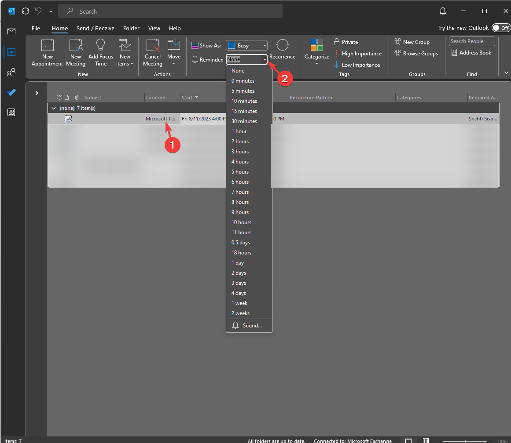The image size is (511, 443).
Task: Open the Sound... reminder option
Action: [x=249, y=326]
